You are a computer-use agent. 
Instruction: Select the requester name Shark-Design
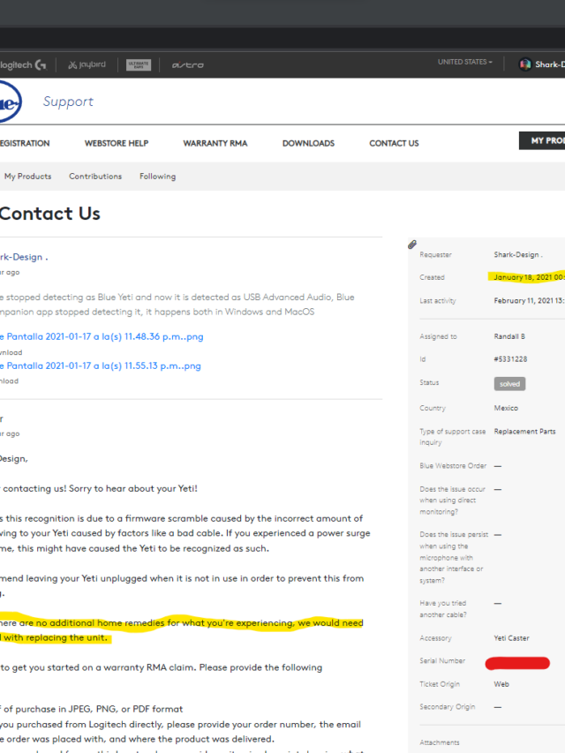tap(518, 254)
